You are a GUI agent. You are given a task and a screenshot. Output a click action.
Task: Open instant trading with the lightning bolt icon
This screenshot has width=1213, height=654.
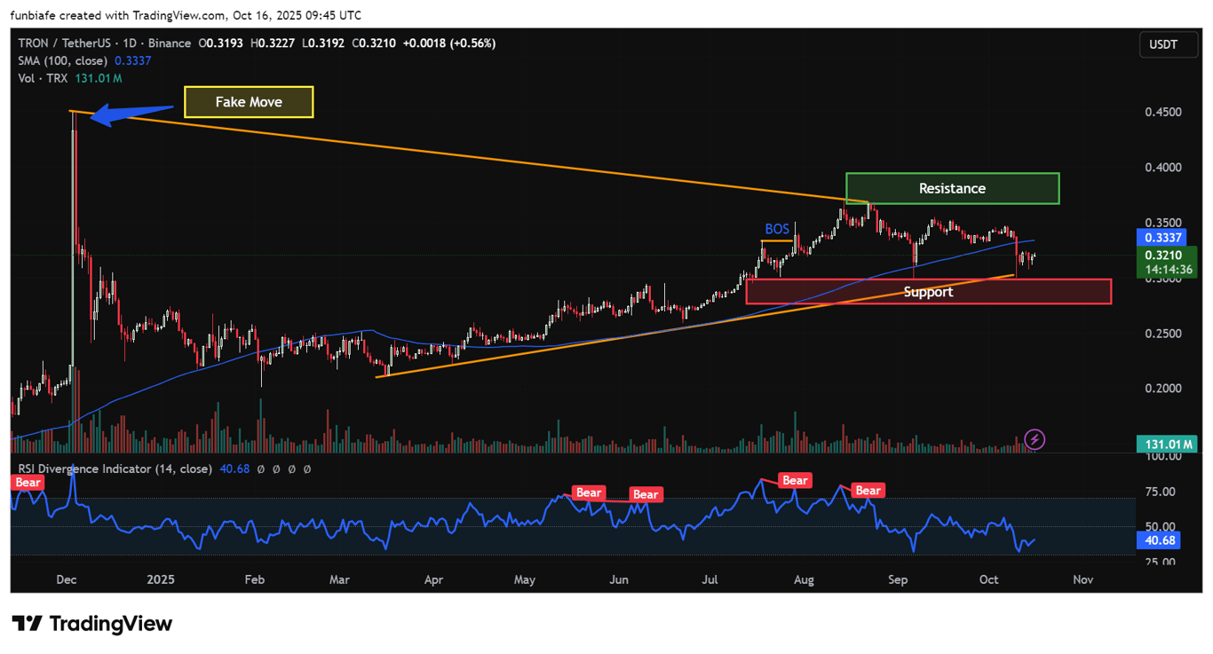coord(1034,438)
